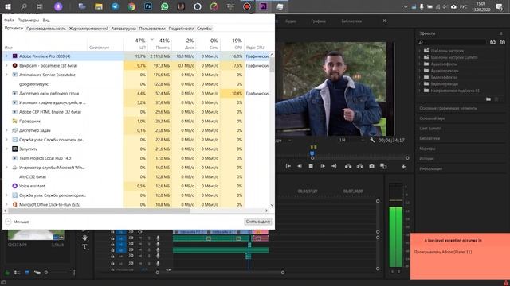Screen dimensions: 510x286
Task: Expand Antimalware Service Executable process
Action: click(6, 75)
